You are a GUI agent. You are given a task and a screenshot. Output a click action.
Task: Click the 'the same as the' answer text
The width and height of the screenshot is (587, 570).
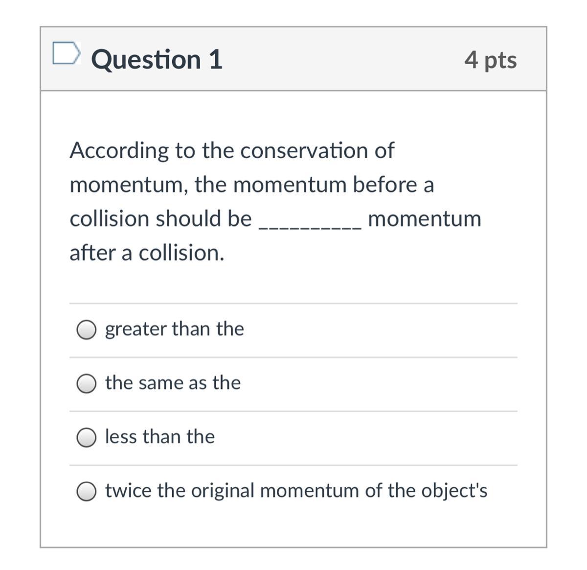[173, 382]
